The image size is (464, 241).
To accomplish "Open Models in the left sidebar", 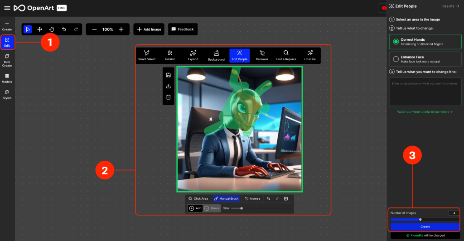I will pyautogui.click(x=7, y=78).
